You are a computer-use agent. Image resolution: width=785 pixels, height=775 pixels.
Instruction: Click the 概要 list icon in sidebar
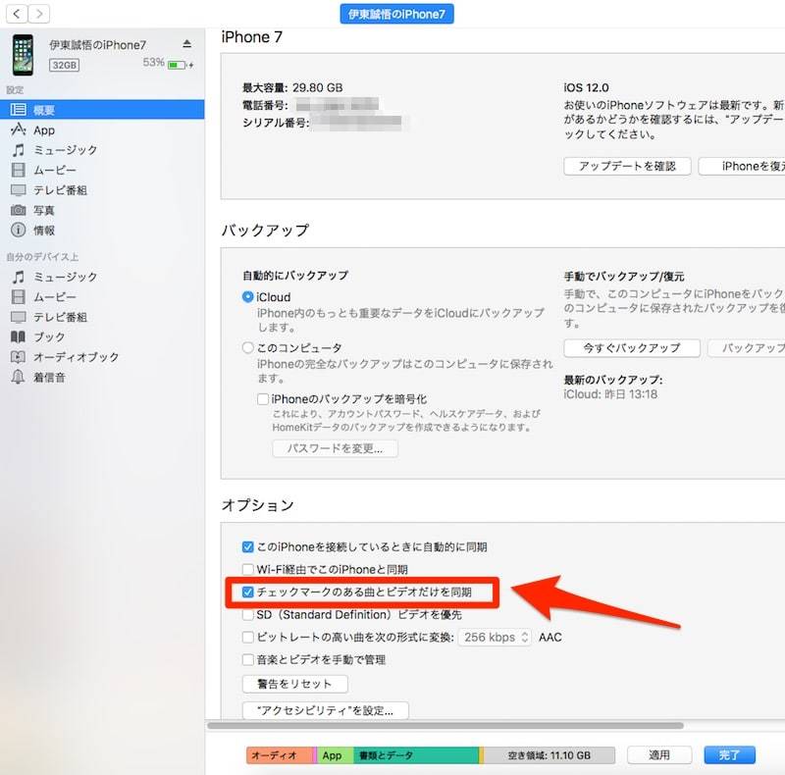[x=19, y=110]
